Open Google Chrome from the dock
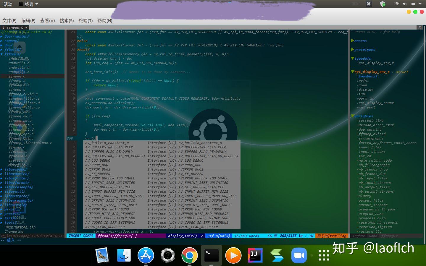 (189, 255)
